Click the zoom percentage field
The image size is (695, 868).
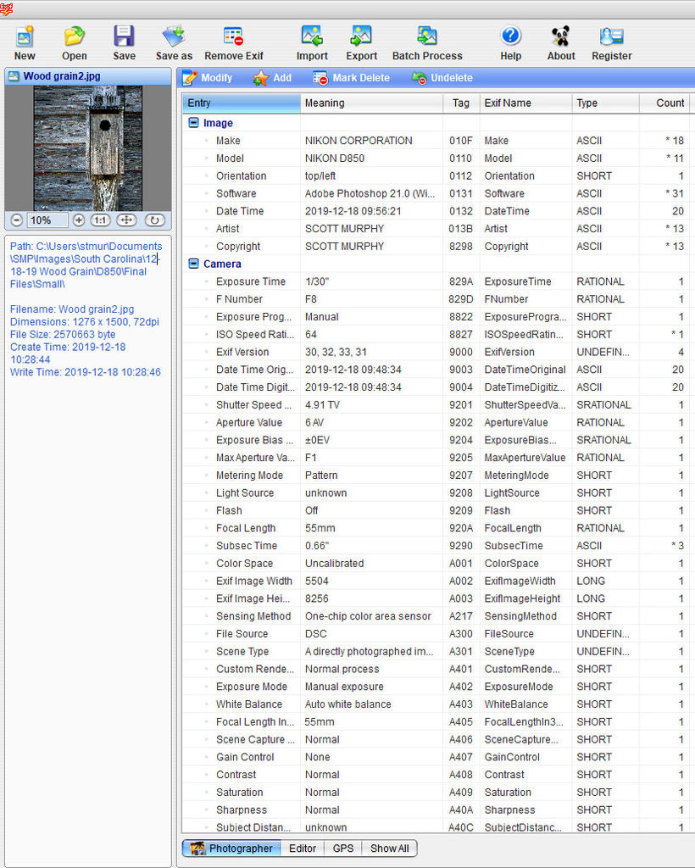coord(47,220)
